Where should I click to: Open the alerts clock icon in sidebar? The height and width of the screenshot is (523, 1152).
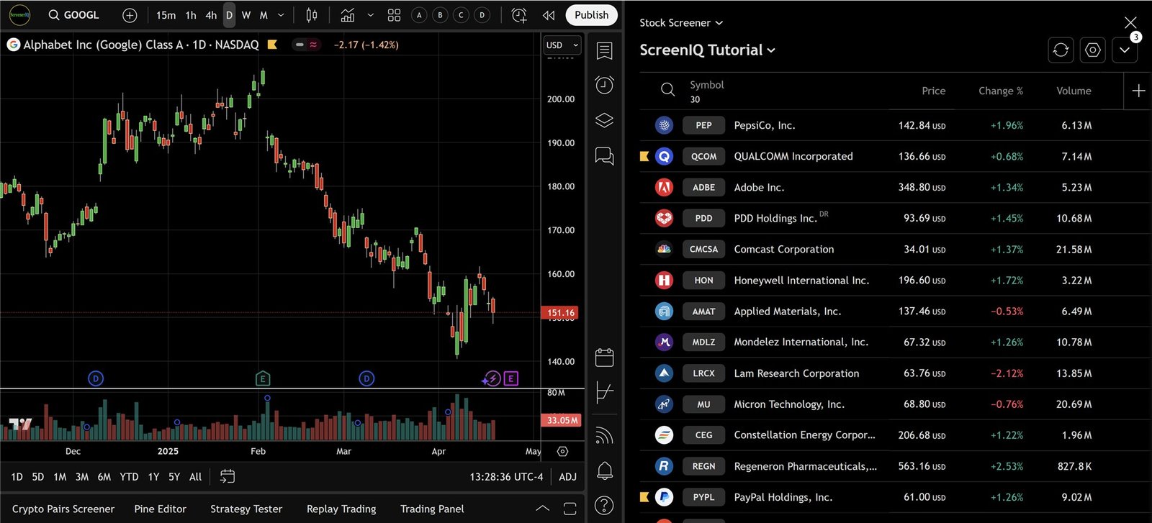[x=605, y=85]
